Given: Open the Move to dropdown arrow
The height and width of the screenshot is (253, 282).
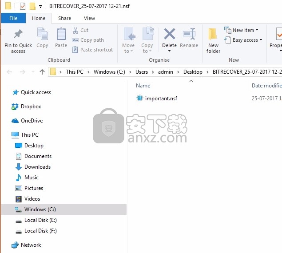Looking at the screenshot, I should [x=131, y=51].
